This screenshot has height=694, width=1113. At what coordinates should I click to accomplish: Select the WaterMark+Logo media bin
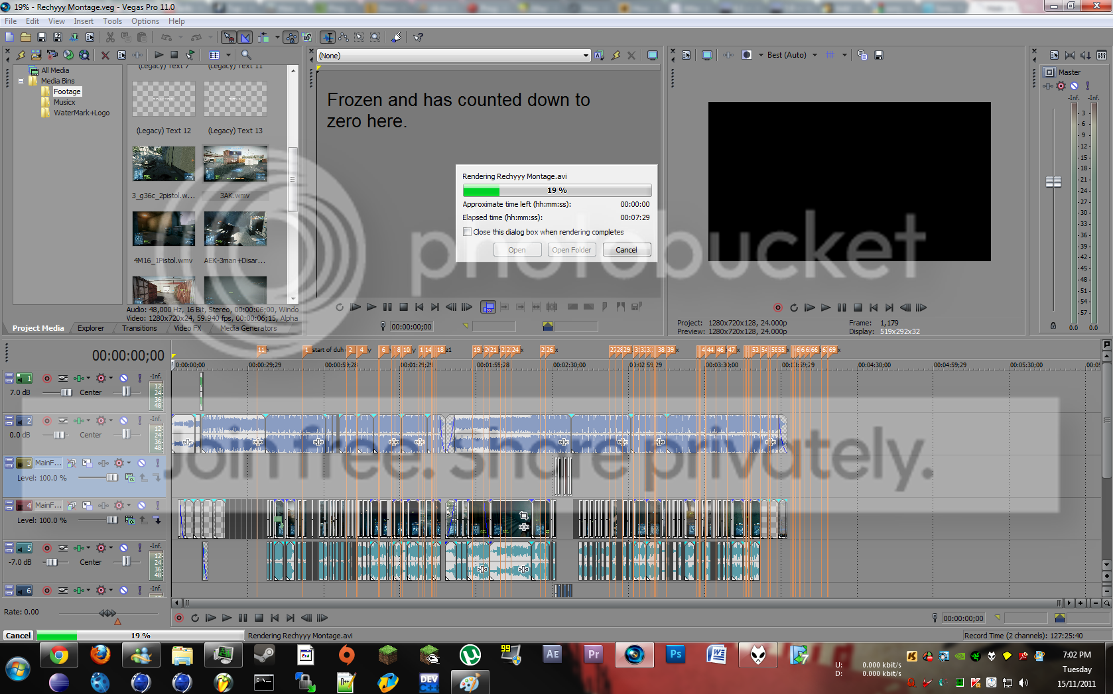pyautogui.click(x=82, y=113)
